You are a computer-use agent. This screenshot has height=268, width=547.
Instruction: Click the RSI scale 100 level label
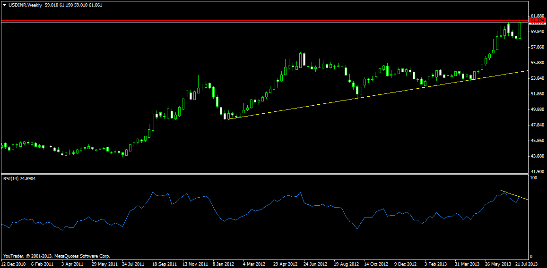[x=535, y=178]
